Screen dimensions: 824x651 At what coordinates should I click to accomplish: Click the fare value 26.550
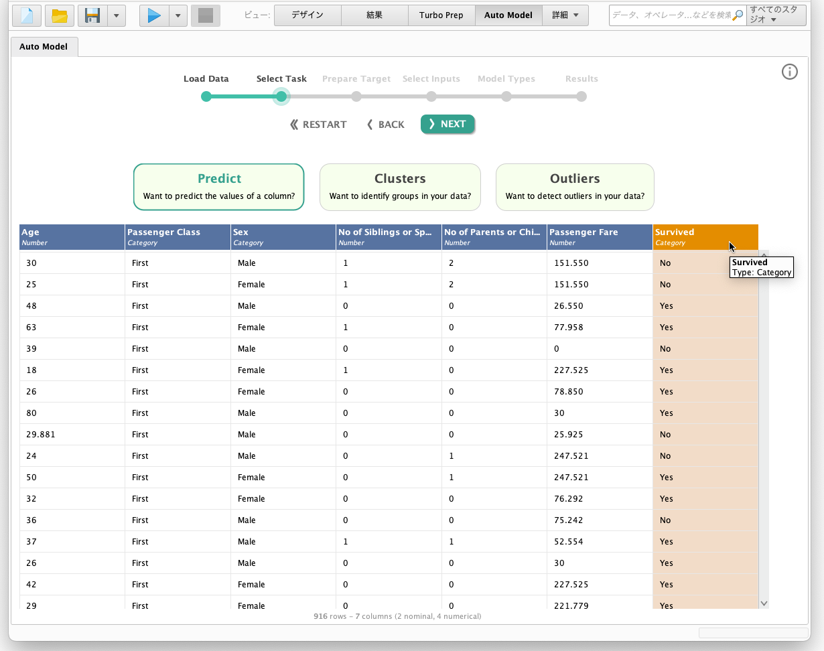(600, 306)
